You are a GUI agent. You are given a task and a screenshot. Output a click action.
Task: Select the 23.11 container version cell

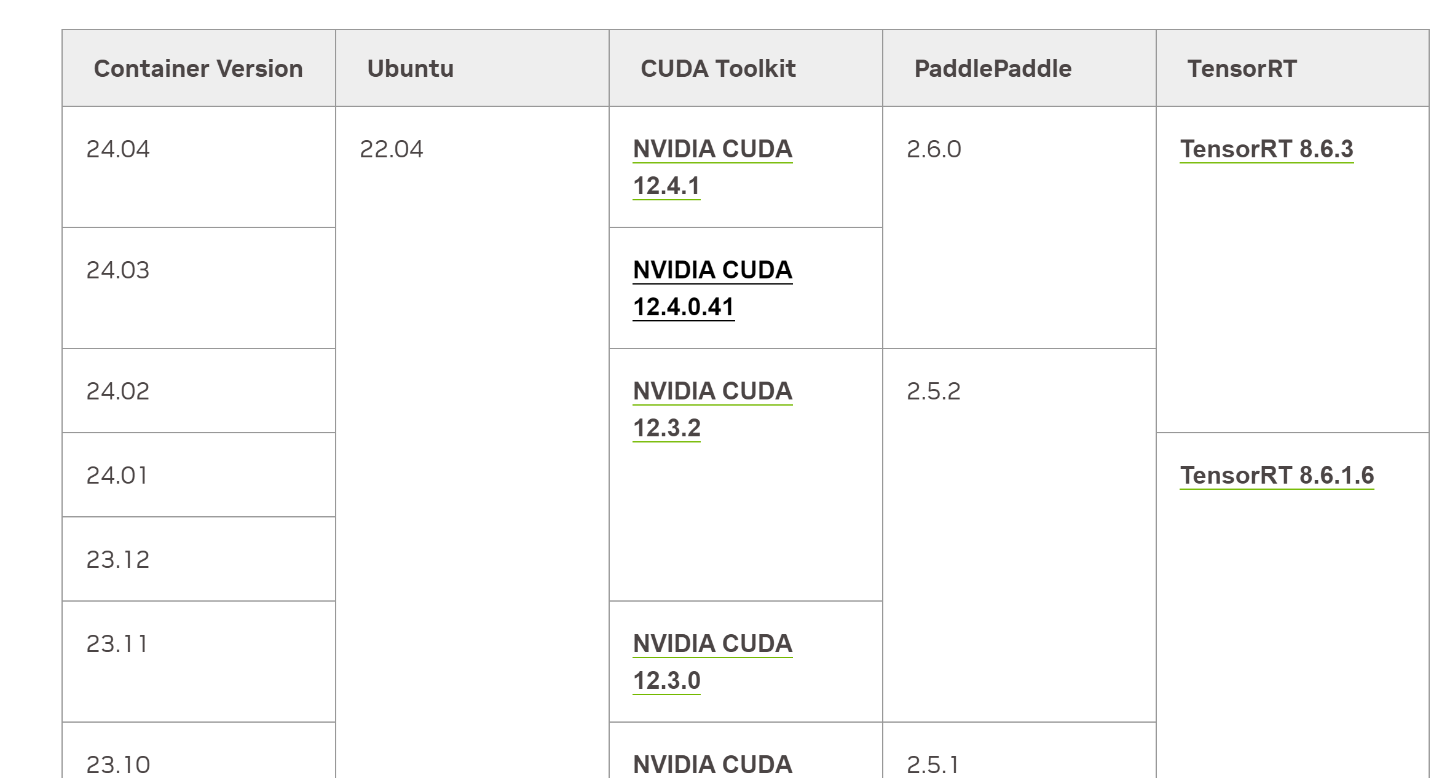pos(199,662)
